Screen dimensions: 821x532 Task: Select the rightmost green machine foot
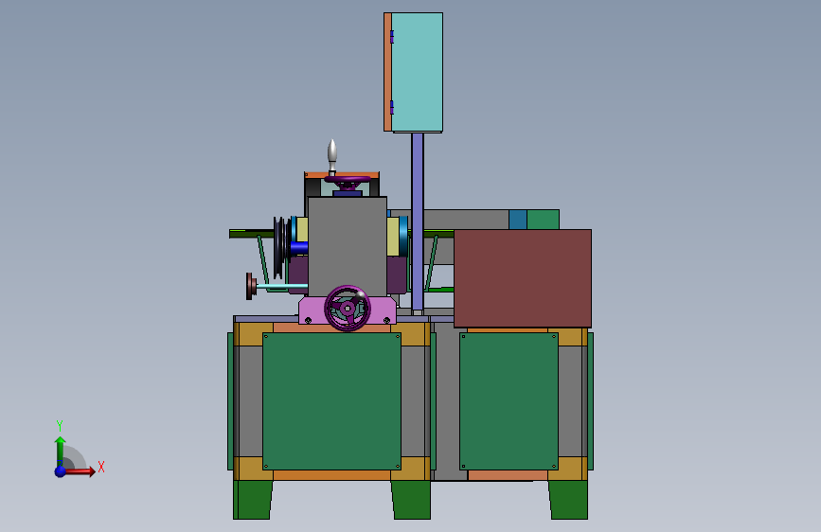pos(568,500)
